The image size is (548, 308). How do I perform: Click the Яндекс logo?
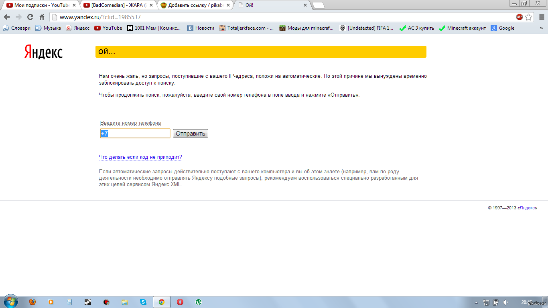point(43,52)
